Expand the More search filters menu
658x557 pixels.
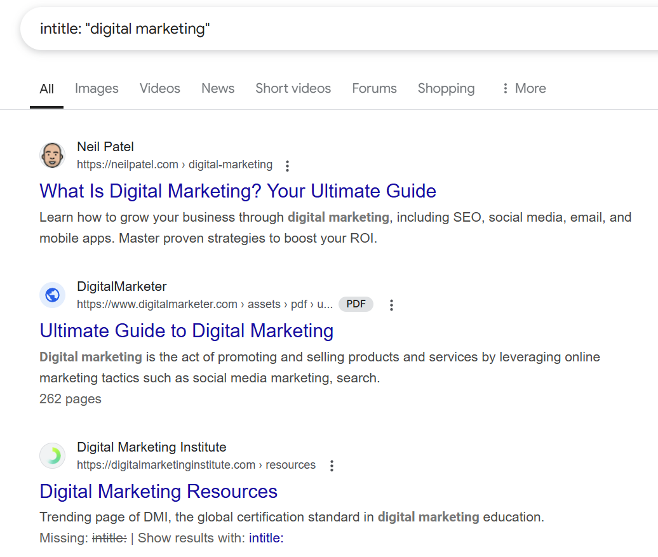[525, 88]
